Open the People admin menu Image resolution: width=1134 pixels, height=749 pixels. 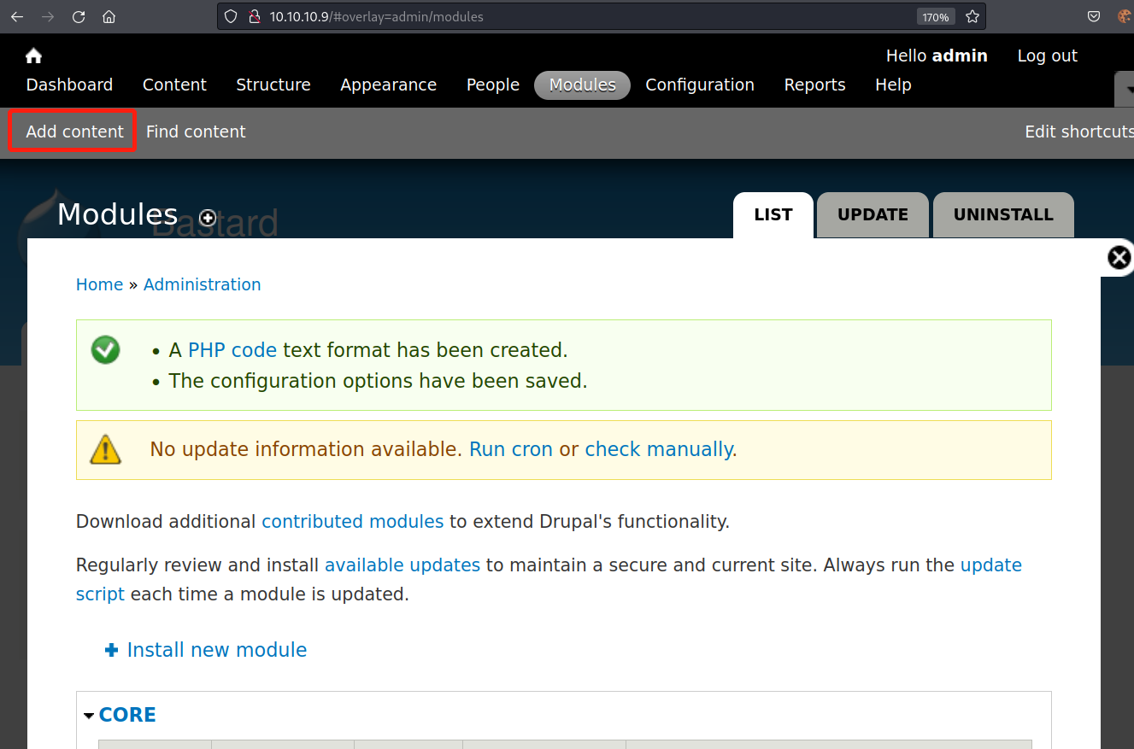(x=492, y=85)
